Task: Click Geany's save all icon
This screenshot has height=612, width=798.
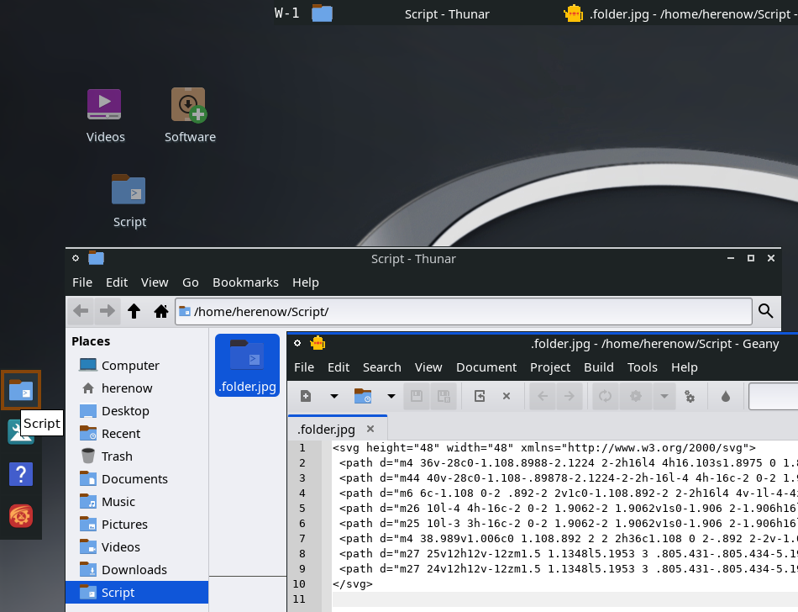Action: (x=444, y=396)
